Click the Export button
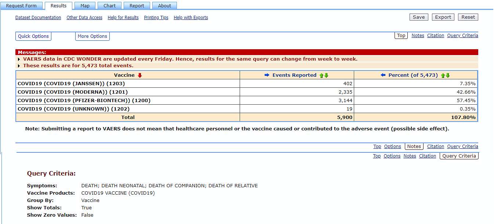This screenshot has height=224, width=494. pyautogui.click(x=443, y=17)
